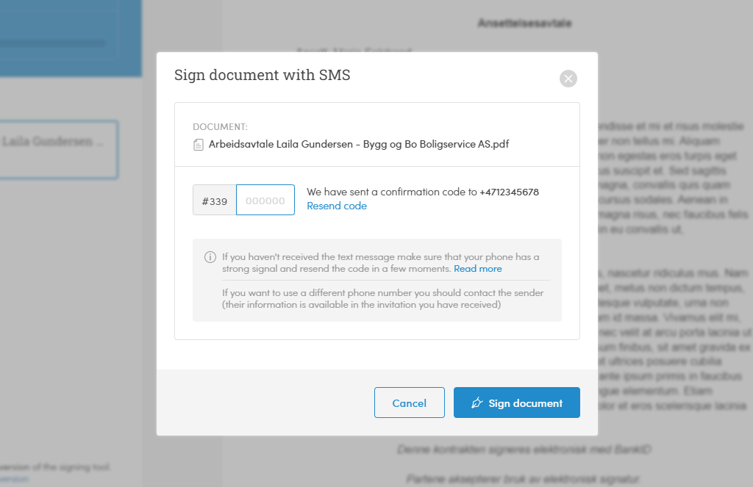The image size is (753, 487).
Task: Click the Ansettelsesavtale heading in background
Action: coord(524,23)
